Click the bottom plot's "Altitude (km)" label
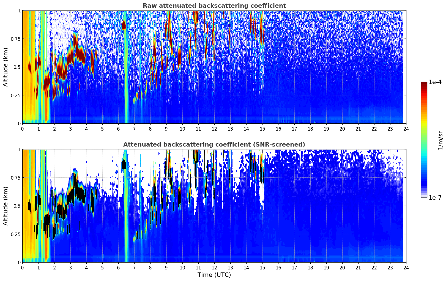Image resolution: width=446 pixels, height=281 pixels. [x=6, y=206]
